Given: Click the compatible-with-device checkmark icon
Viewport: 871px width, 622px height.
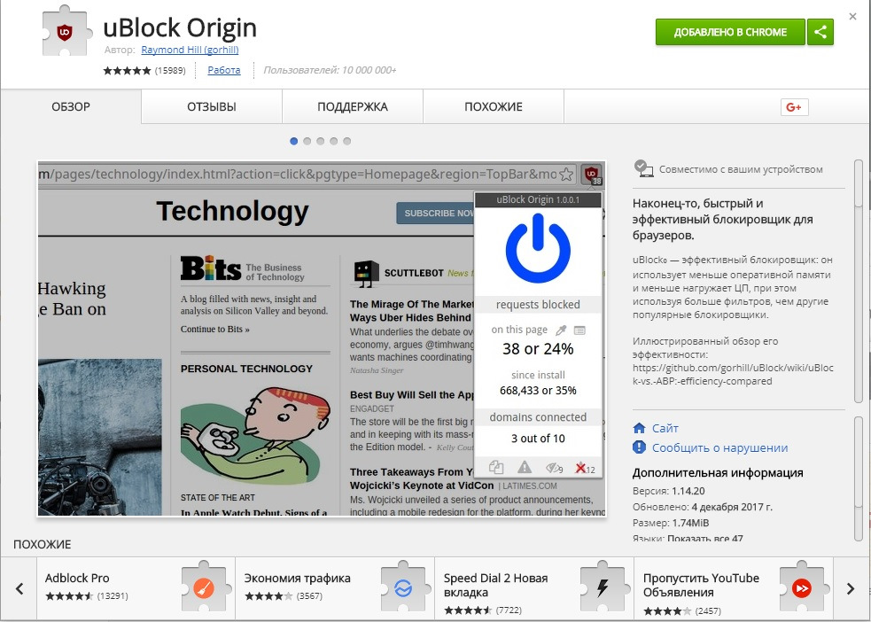Looking at the screenshot, I should pyautogui.click(x=643, y=168).
